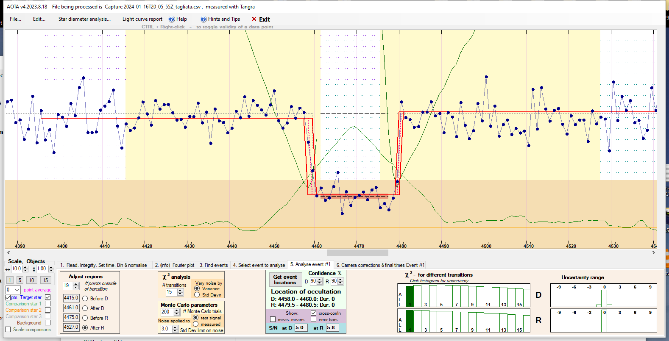Click the scale preset button 5

(20, 280)
